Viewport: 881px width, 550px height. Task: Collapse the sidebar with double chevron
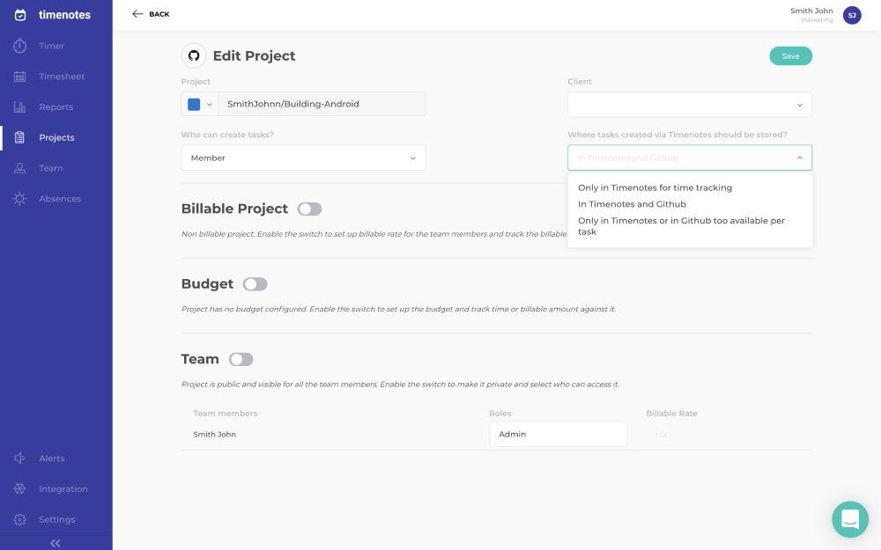[x=56, y=543]
